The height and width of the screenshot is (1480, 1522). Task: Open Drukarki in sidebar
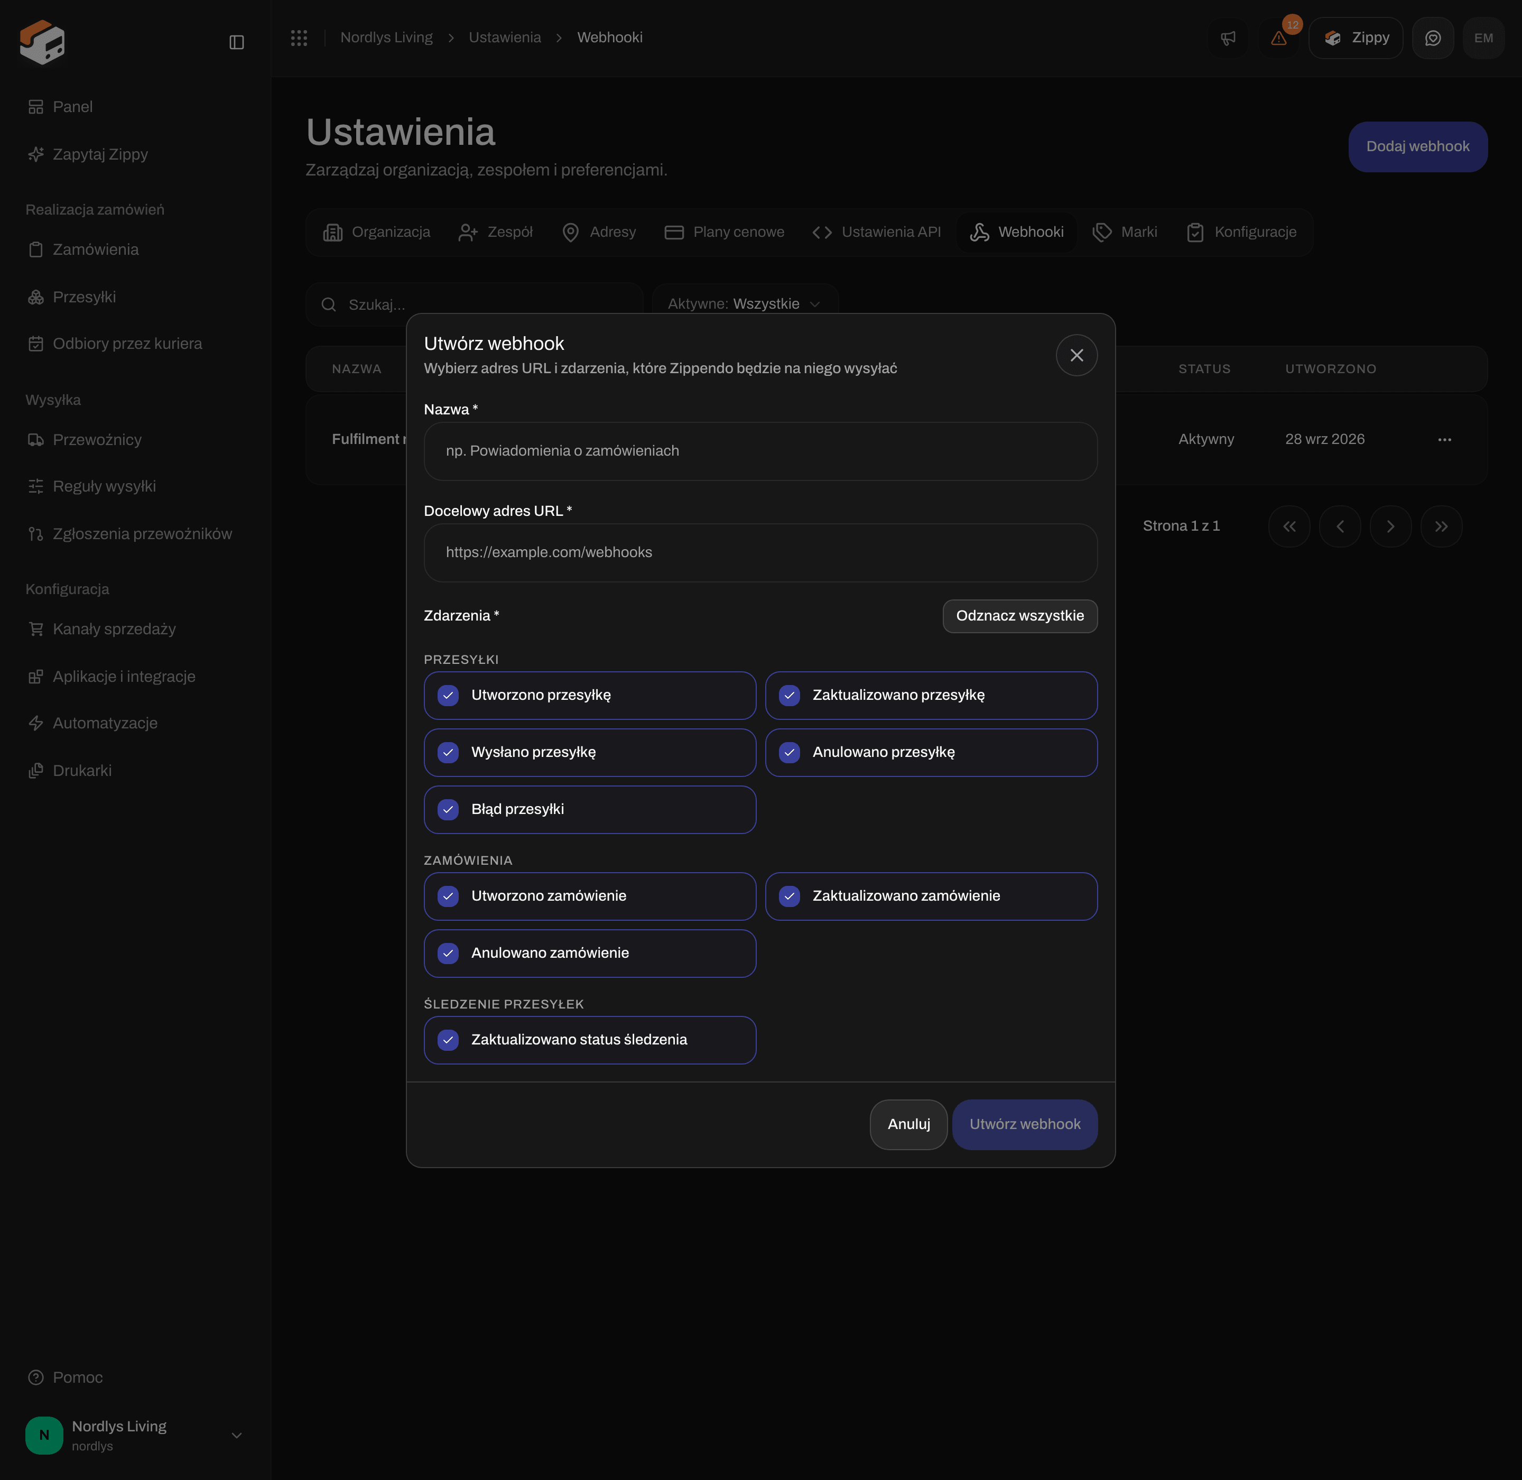(x=70, y=771)
